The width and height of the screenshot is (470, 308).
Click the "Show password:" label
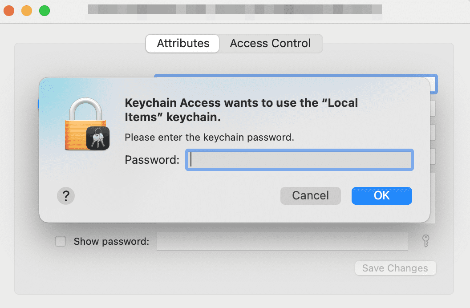click(111, 242)
